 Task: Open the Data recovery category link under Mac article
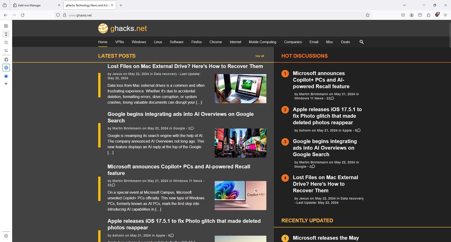coord(165,74)
